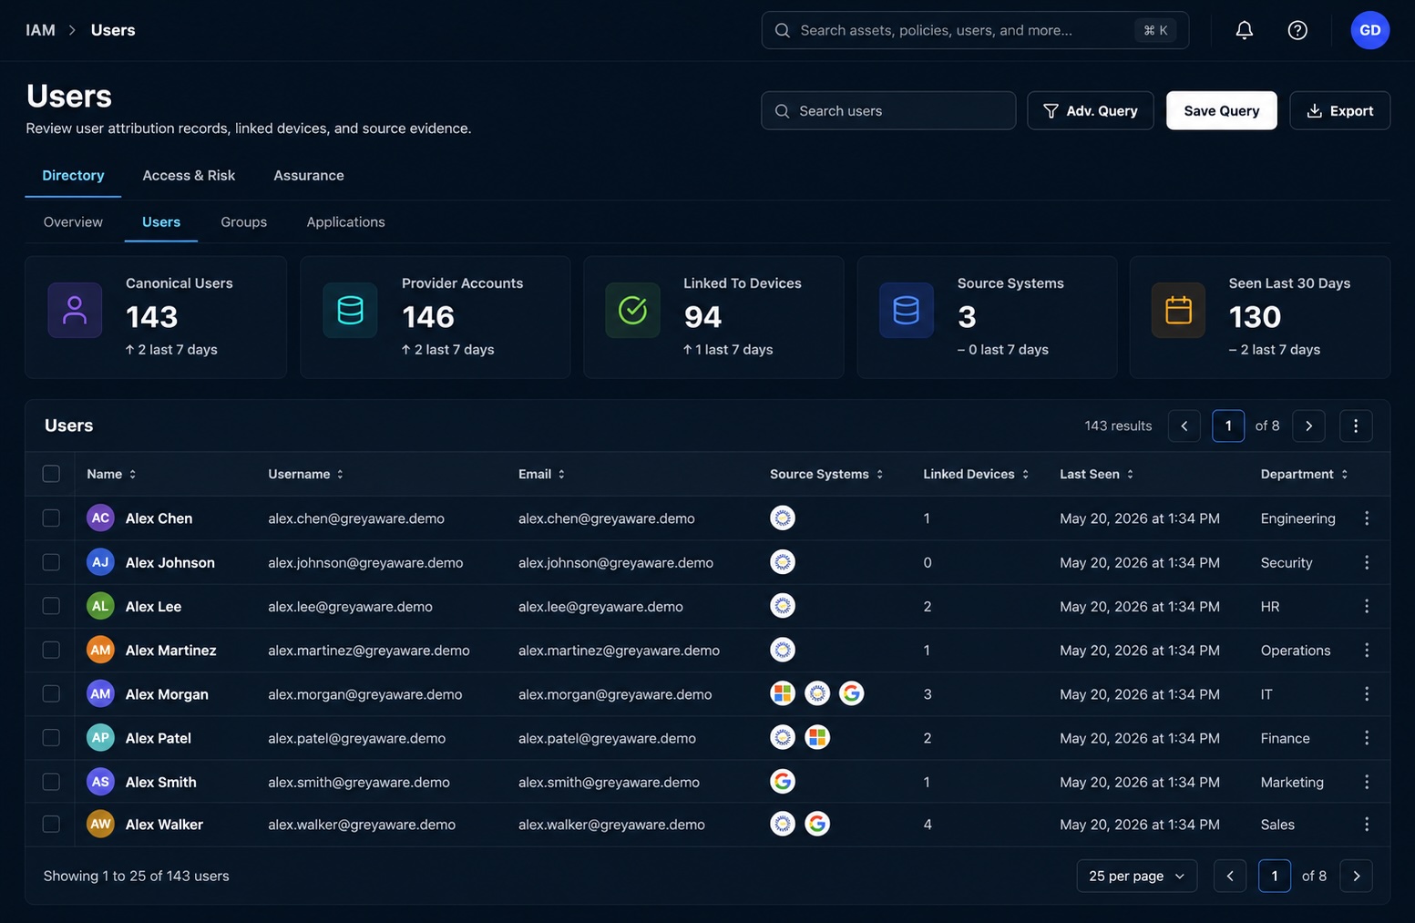Viewport: 1415px width, 923px height.
Task: Check the box for Alex Walker
Action: (x=51, y=824)
